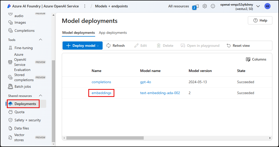
Task: Click the Models + endpoints breadcrumb
Action: [111, 6]
